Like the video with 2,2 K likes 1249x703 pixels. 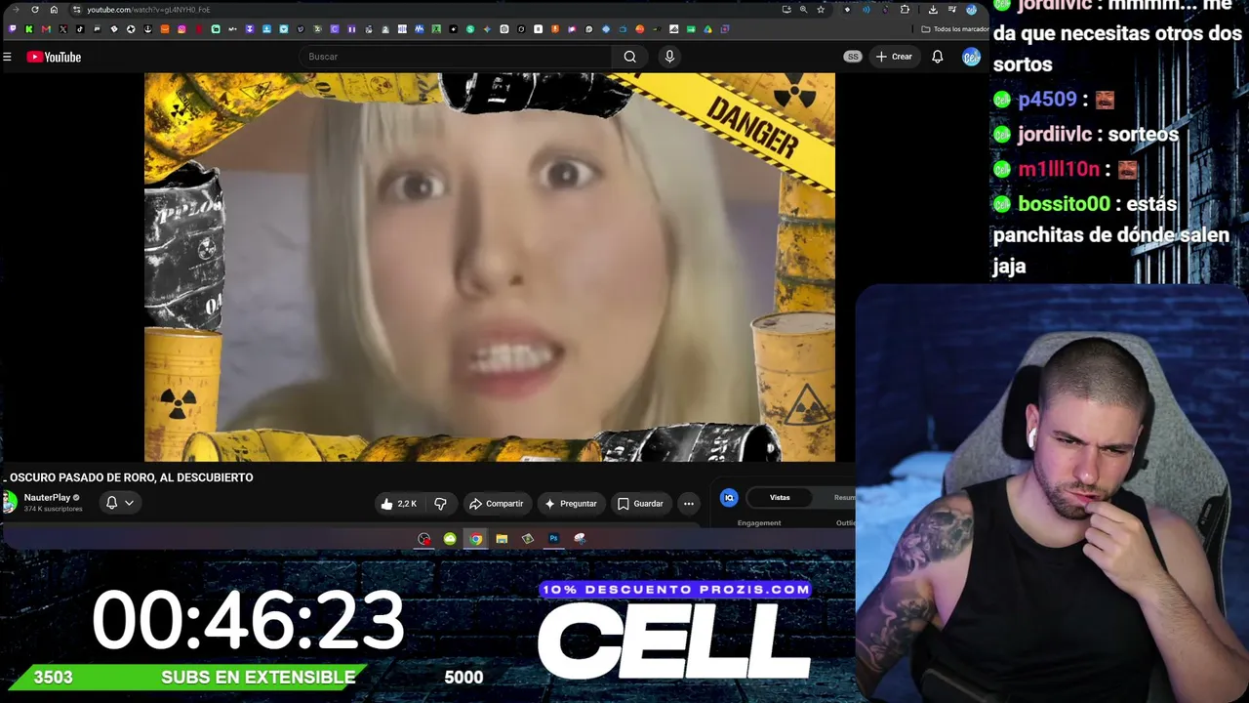[x=399, y=504]
